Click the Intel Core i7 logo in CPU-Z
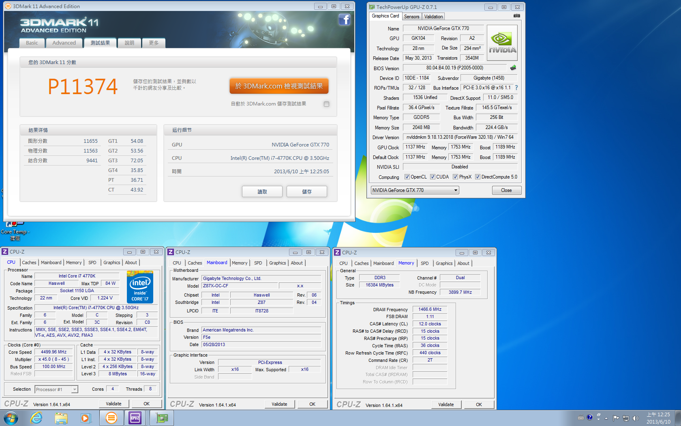Image resolution: width=681 pixels, height=426 pixels. click(x=140, y=287)
